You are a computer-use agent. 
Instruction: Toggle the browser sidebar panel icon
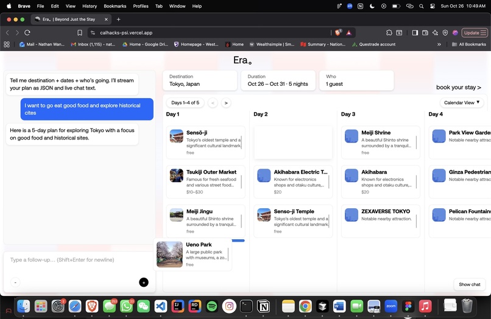coord(415,32)
